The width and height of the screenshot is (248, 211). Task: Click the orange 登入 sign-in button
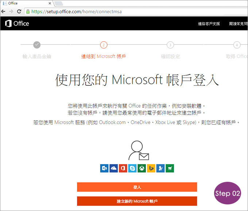(137, 187)
